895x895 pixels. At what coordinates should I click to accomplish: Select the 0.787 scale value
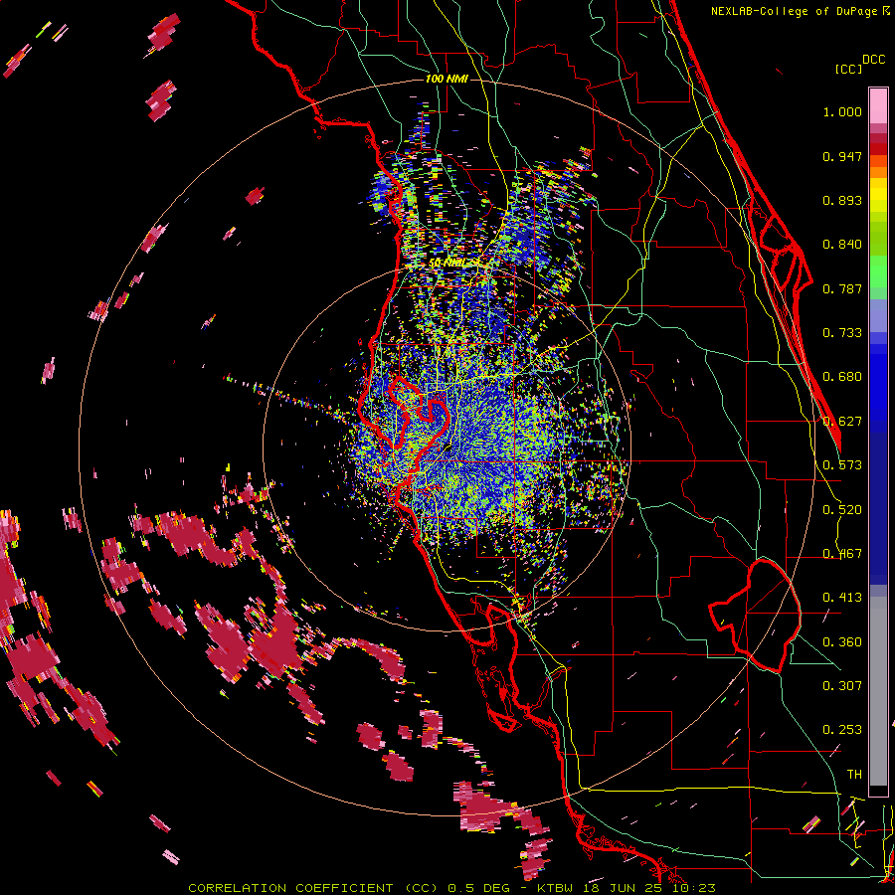(842, 288)
